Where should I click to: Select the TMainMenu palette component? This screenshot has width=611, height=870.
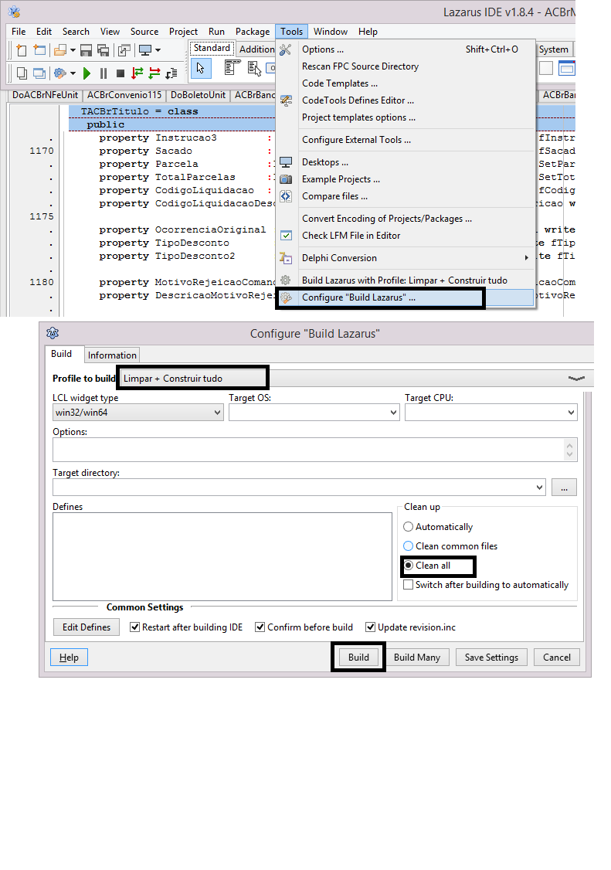click(x=232, y=68)
